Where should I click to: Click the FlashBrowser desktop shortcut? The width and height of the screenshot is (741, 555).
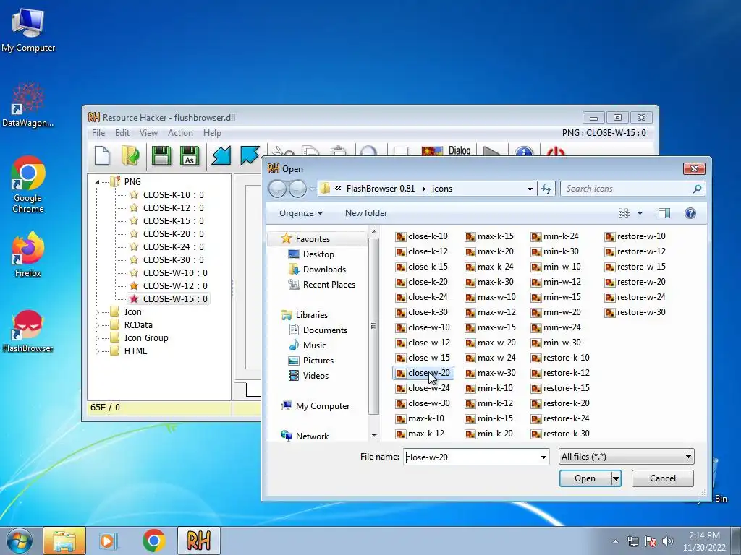point(27,331)
